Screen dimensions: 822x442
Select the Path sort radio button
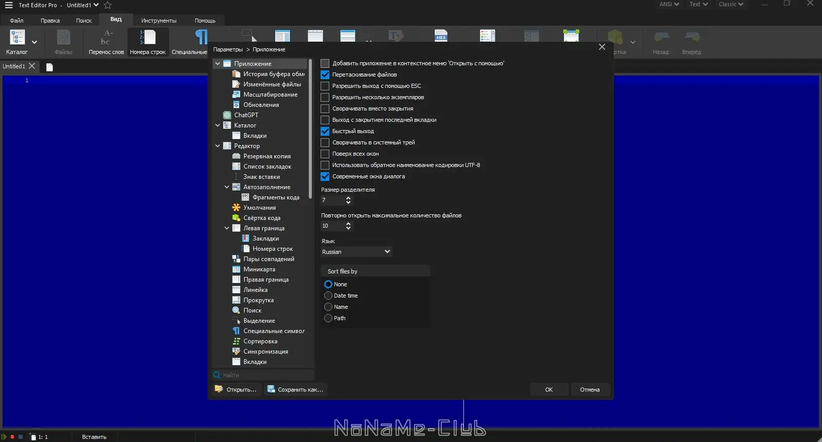coord(328,318)
